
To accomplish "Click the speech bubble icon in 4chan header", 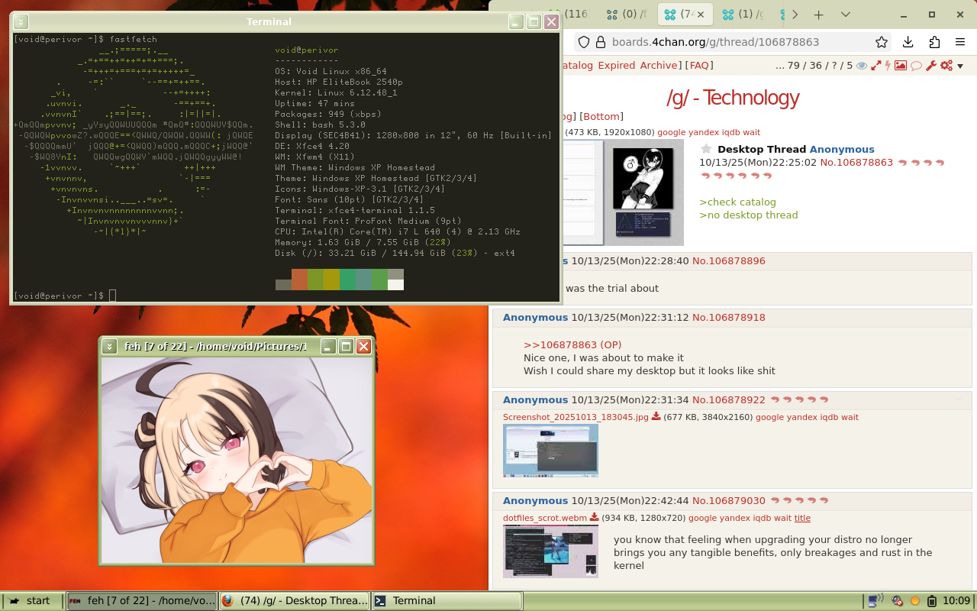I will tap(916, 66).
